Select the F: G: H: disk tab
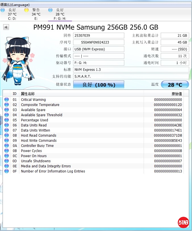This screenshot has width=192, height=231. [x=60, y=14]
